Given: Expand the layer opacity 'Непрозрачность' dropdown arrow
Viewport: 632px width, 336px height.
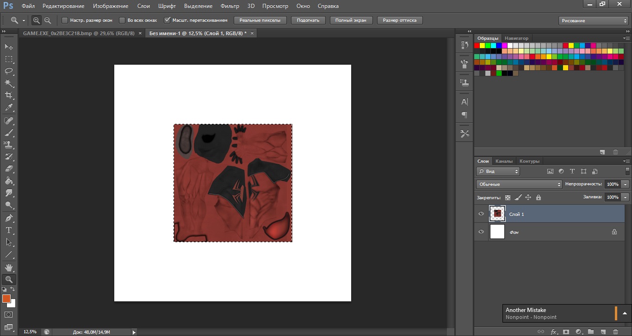Looking at the screenshot, I should click(626, 184).
